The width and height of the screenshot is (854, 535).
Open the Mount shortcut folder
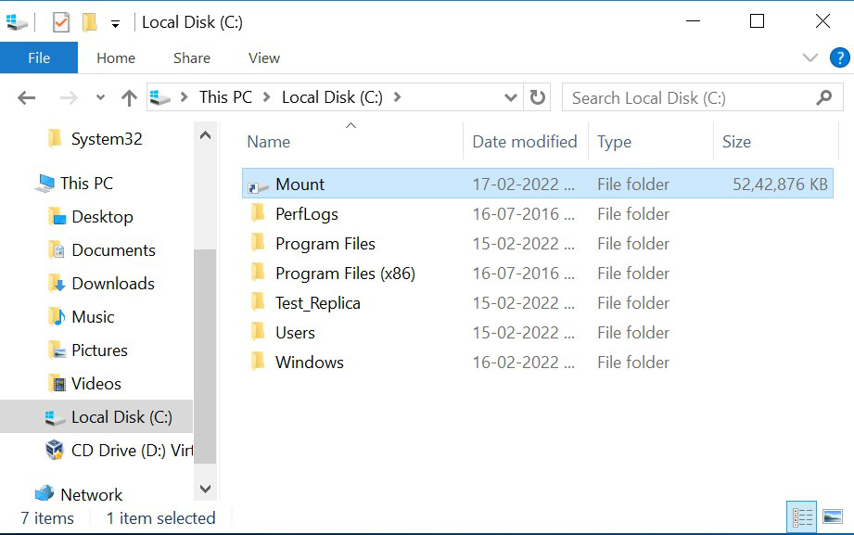pos(300,185)
